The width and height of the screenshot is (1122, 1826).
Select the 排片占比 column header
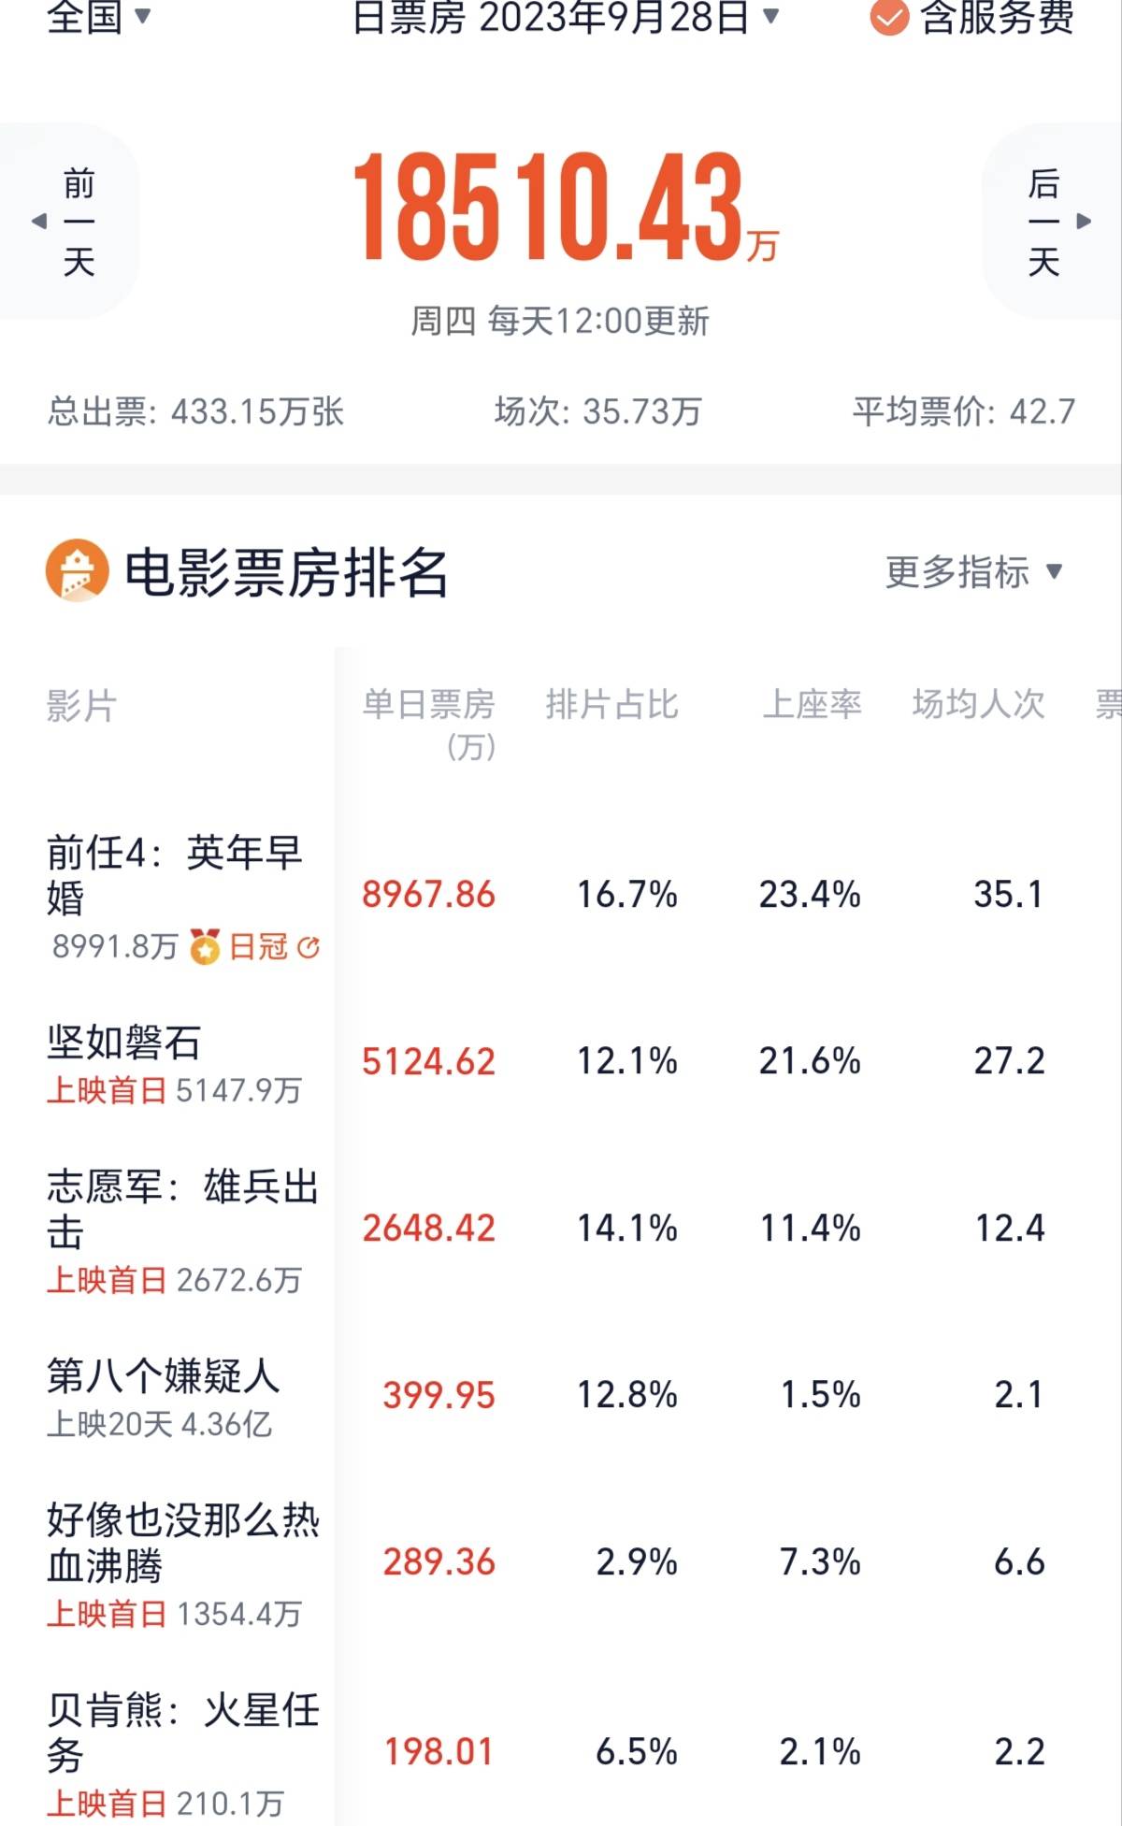(x=611, y=704)
